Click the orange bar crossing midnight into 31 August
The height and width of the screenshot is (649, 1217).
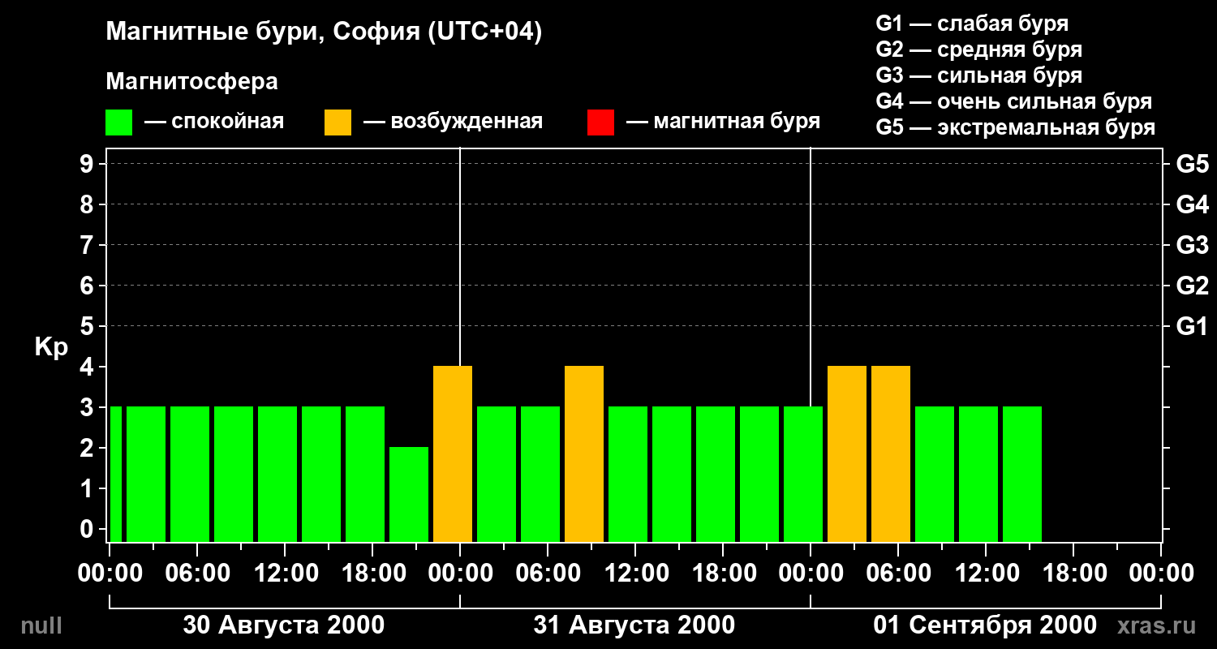(453, 453)
